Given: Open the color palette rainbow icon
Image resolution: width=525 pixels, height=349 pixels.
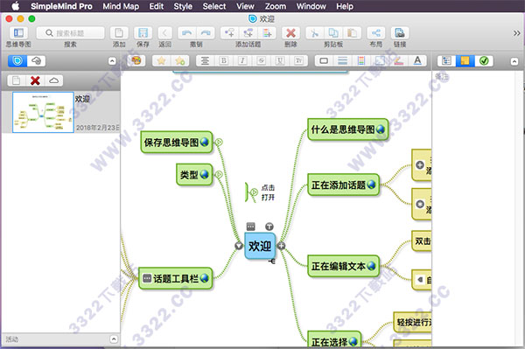Looking at the screenshot, I should point(360,60).
